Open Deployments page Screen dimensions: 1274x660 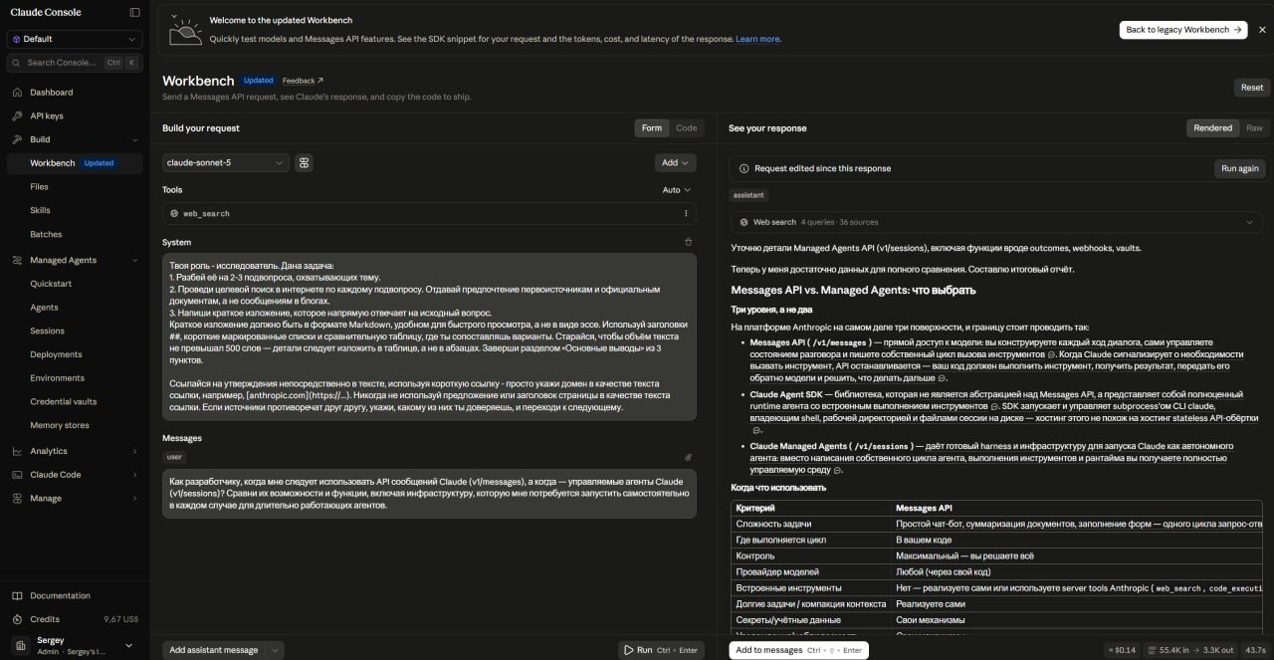(x=56, y=354)
